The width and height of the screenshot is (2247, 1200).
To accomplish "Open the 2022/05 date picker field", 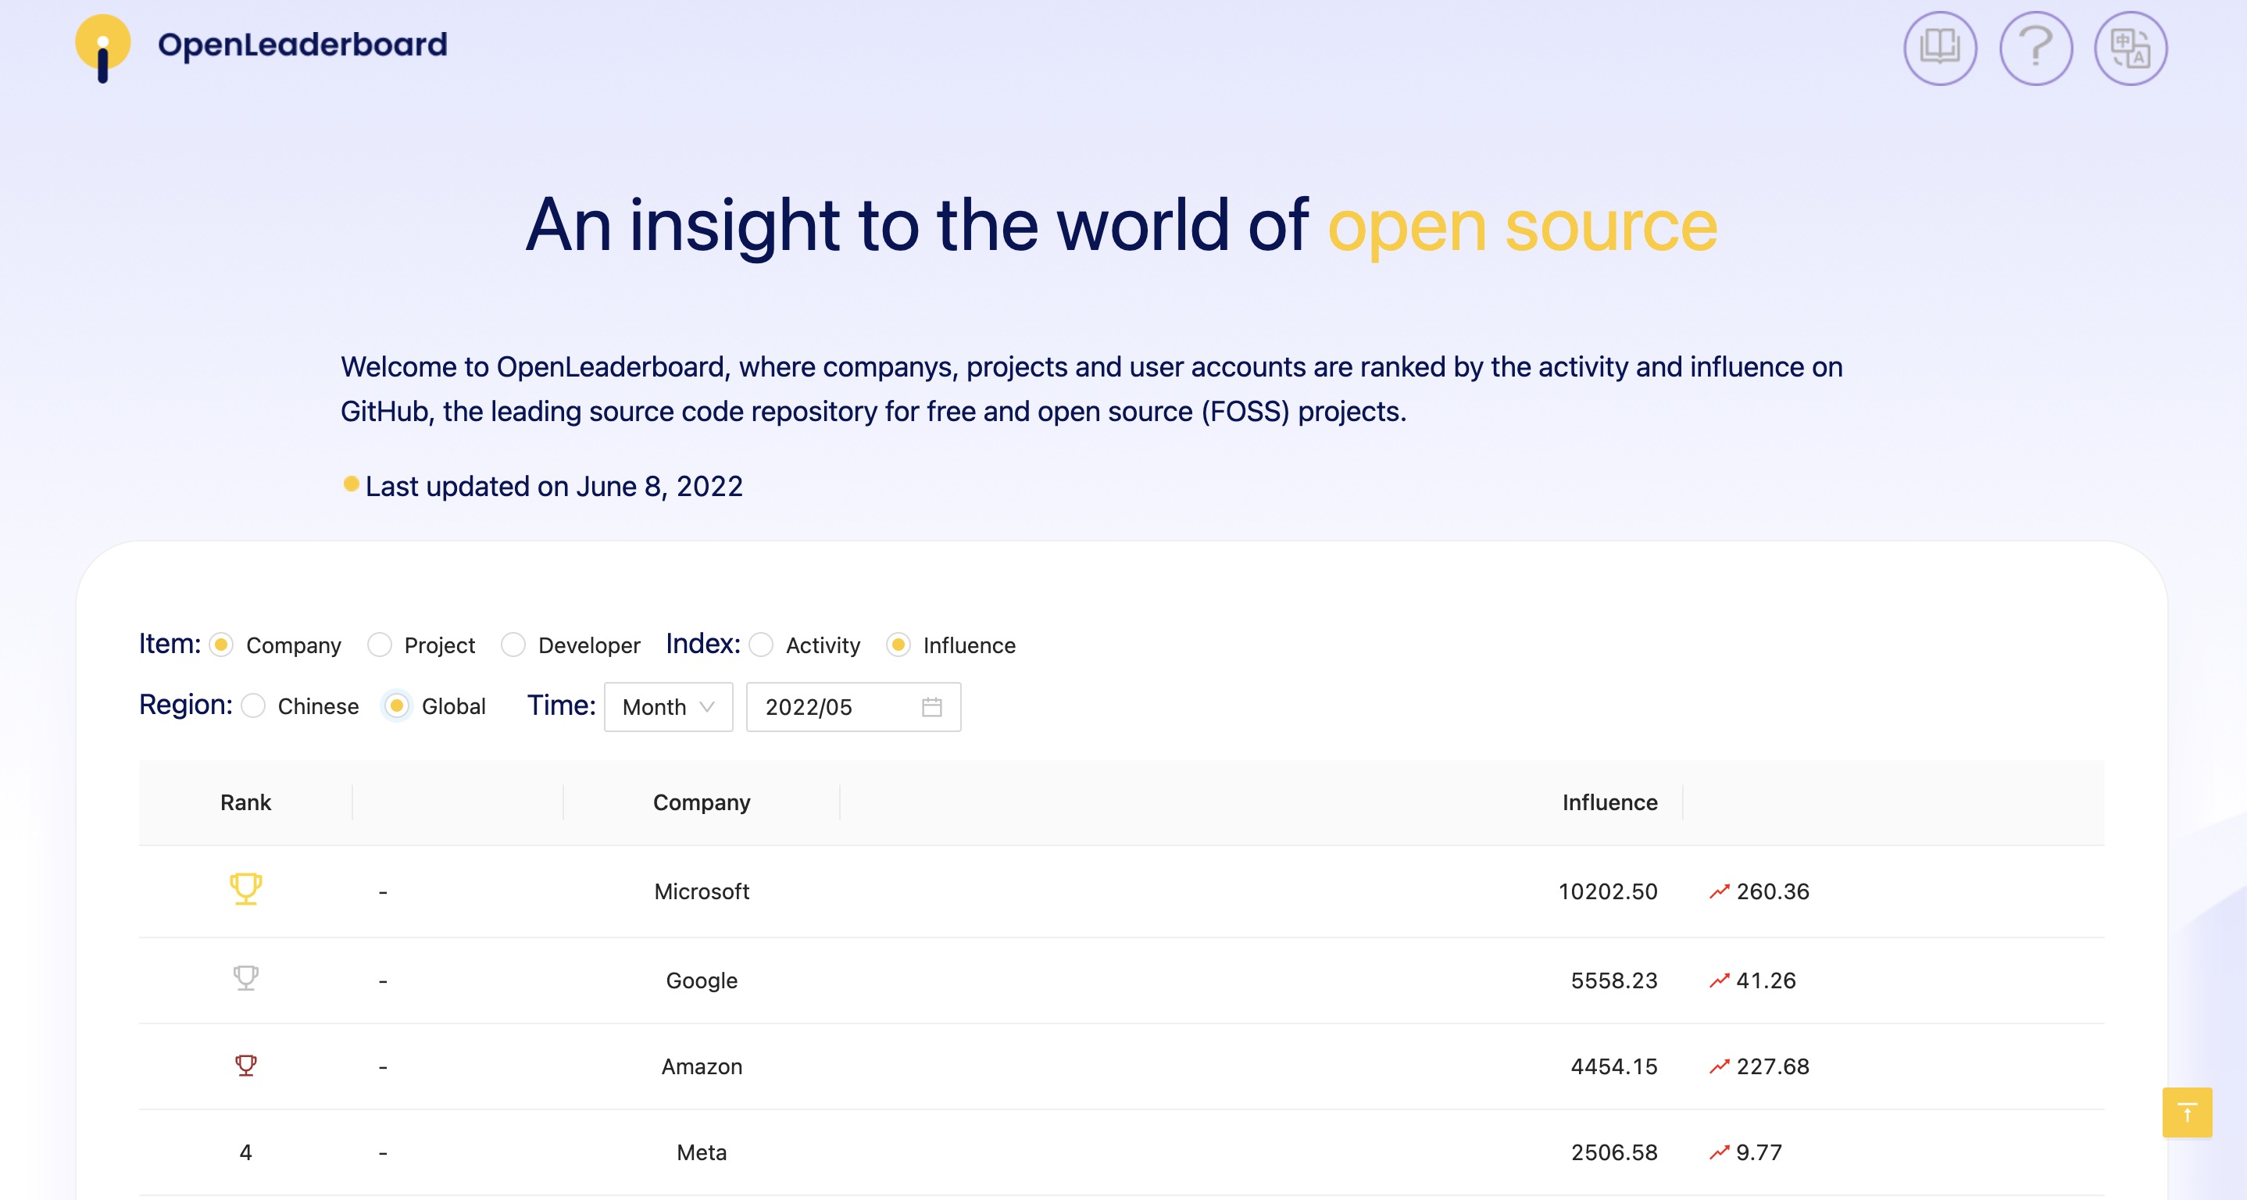I will pyautogui.click(x=838, y=706).
